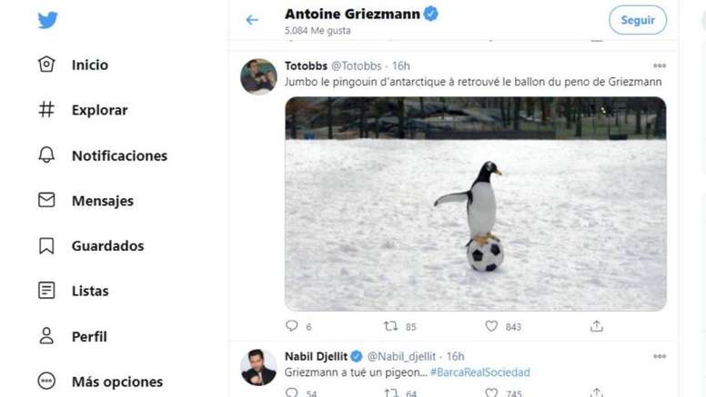The height and width of the screenshot is (397, 706).
Task: Expand options on the Totobbs tweet
Action: pyautogui.click(x=660, y=66)
